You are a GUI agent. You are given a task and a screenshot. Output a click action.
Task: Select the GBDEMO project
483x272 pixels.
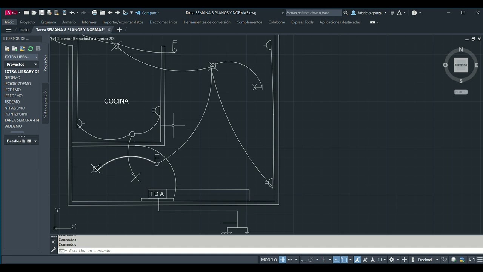12,77
